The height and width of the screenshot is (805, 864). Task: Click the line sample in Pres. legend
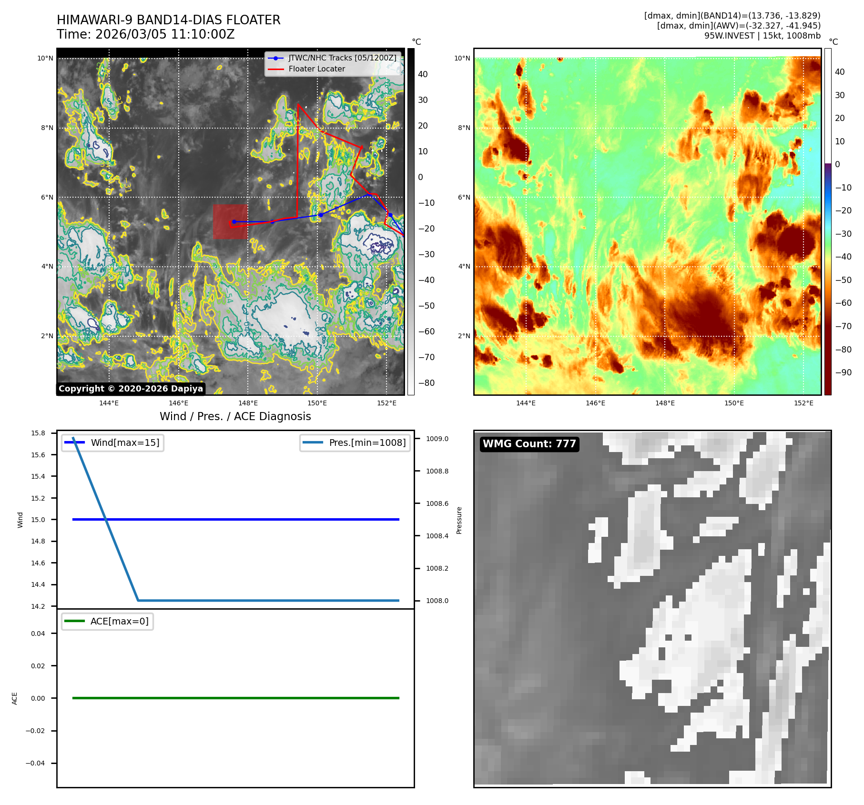pos(313,443)
